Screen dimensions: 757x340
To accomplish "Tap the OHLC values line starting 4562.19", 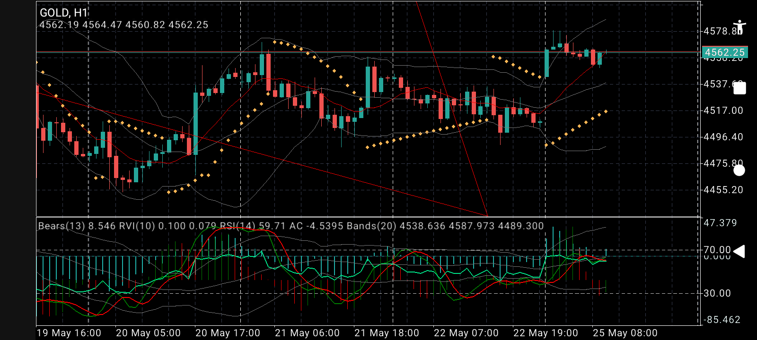I will coord(124,25).
